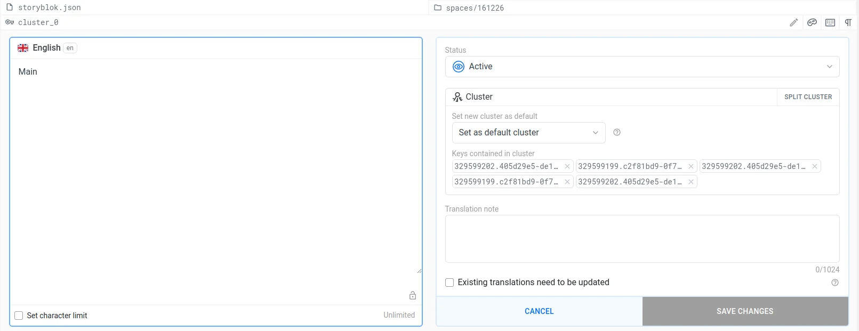
Task: Click inside the Translation note text box
Action: pos(642,239)
